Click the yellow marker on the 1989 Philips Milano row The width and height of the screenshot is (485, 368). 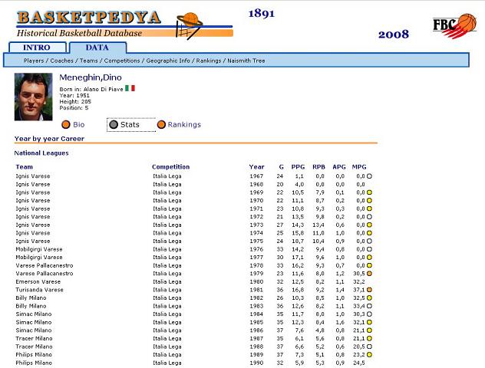(369, 355)
